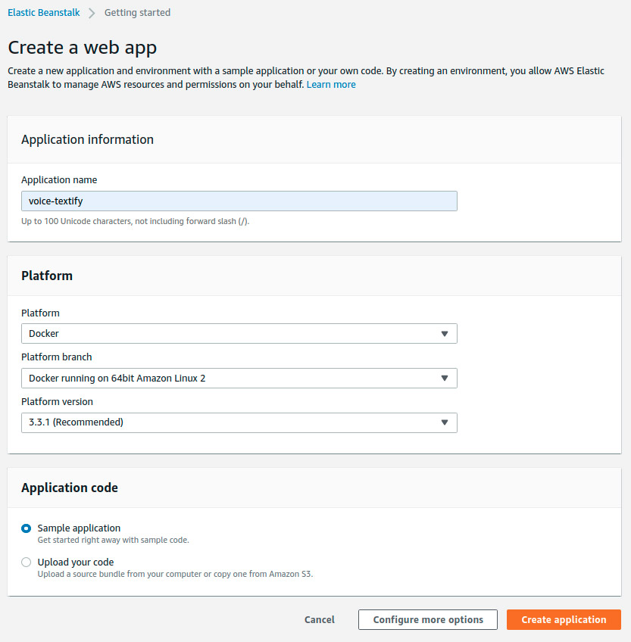Open the Learn more link
631x642 pixels.
(x=331, y=85)
